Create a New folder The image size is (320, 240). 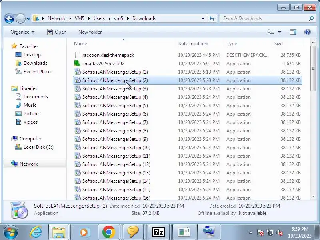(90, 32)
